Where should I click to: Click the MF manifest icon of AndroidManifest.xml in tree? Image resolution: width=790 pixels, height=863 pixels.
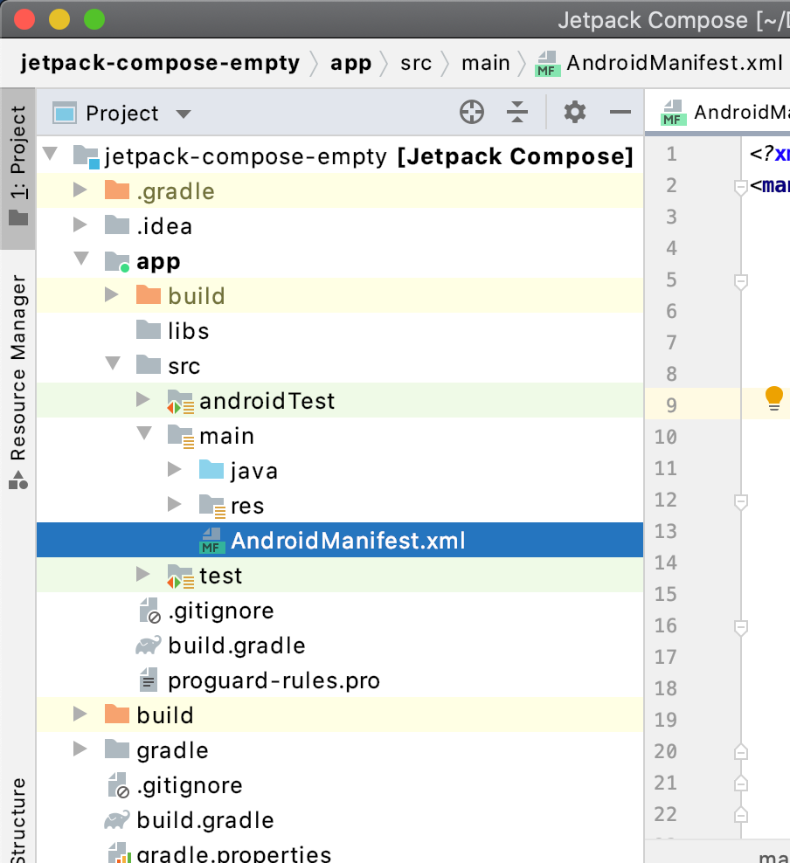[211, 541]
